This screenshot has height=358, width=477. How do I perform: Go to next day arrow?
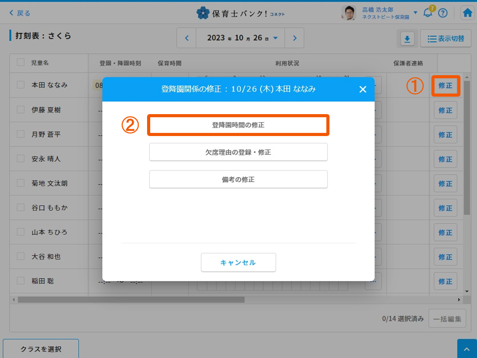coord(295,38)
